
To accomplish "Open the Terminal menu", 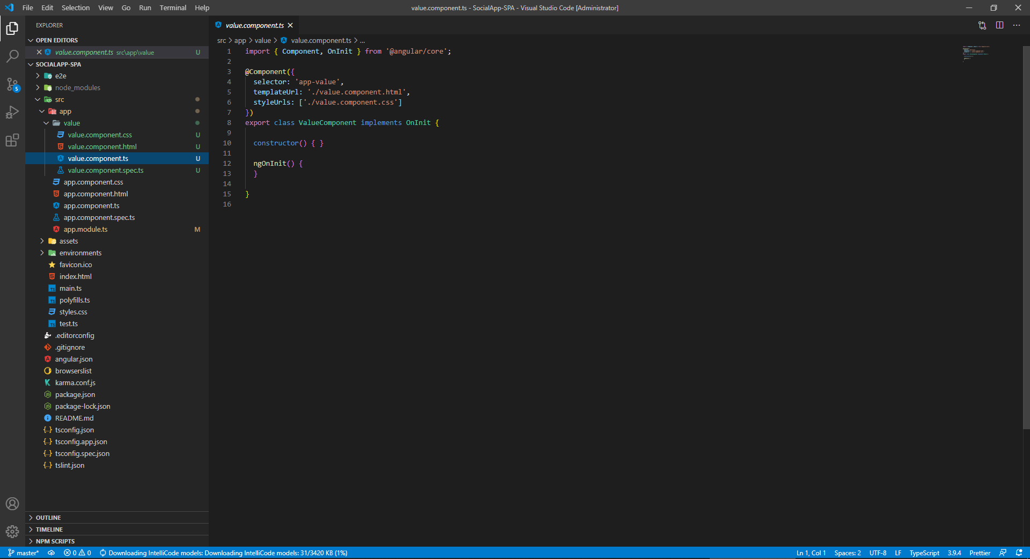I will point(173,8).
